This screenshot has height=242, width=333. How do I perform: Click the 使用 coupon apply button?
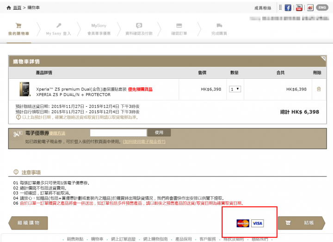159,133
